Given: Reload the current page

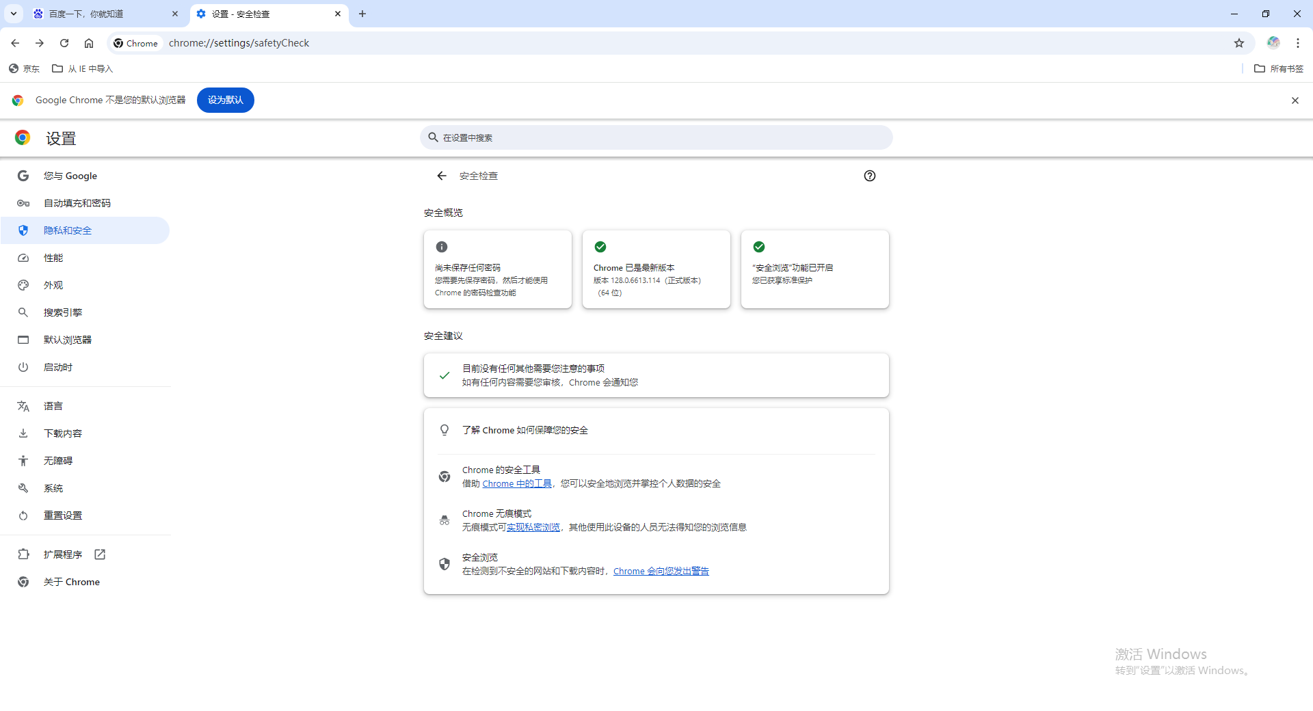Looking at the screenshot, I should (64, 43).
